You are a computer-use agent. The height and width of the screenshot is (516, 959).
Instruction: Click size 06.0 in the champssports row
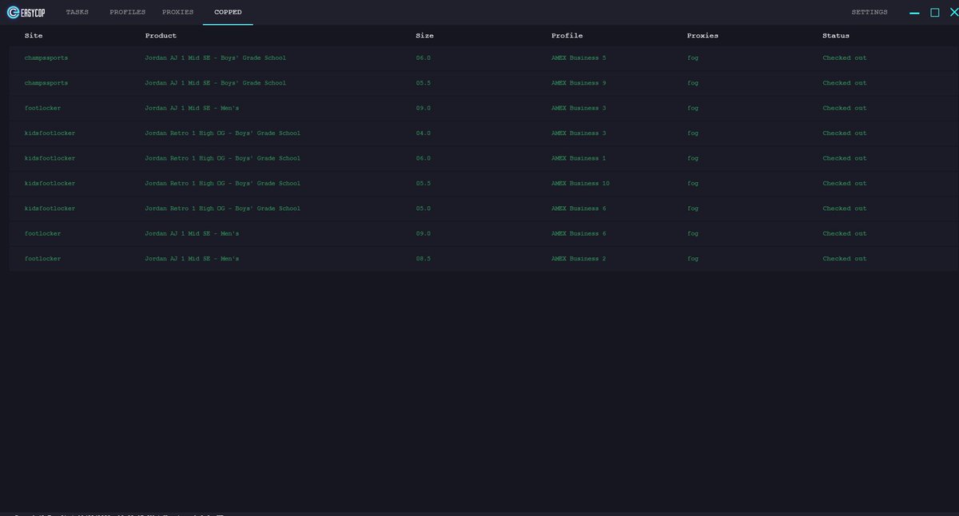tap(424, 58)
